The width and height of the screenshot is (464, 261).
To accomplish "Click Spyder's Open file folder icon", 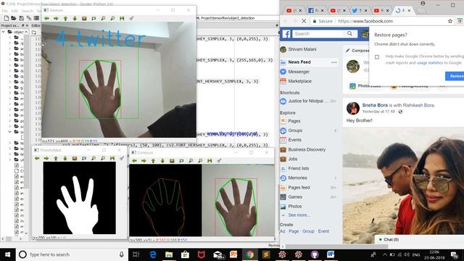I will click(14, 18).
